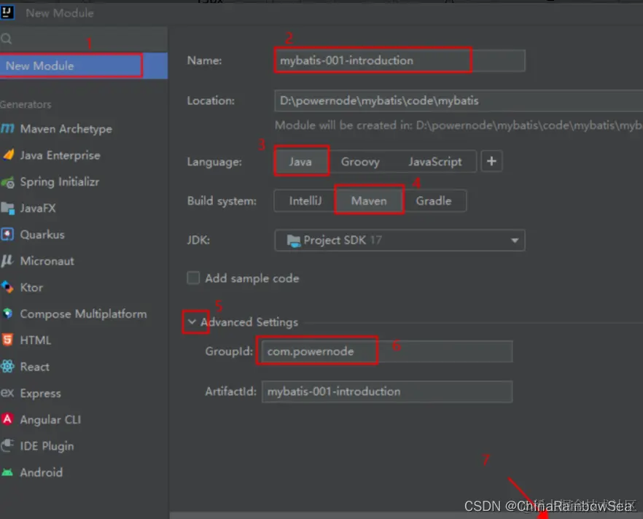Click the Advanced Settings heading text

pyautogui.click(x=249, y=322)
